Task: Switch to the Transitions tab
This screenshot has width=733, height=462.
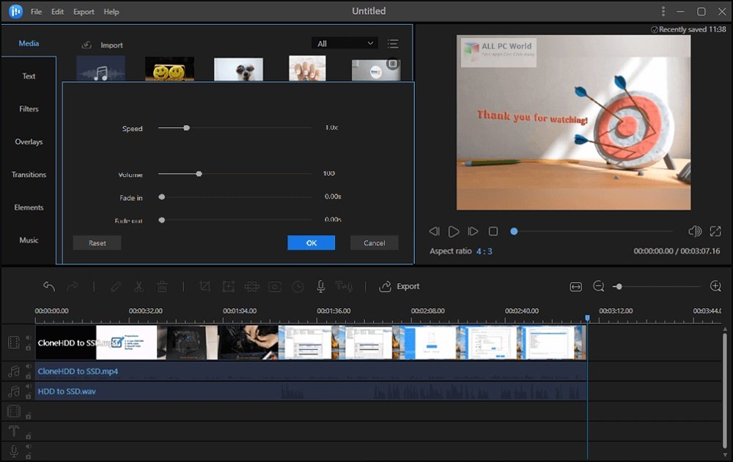Action: coord(29,174)
